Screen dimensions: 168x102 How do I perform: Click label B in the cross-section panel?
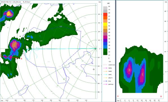161,96
